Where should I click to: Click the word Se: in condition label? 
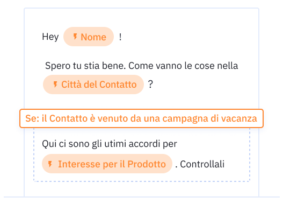tap(32, 118)
